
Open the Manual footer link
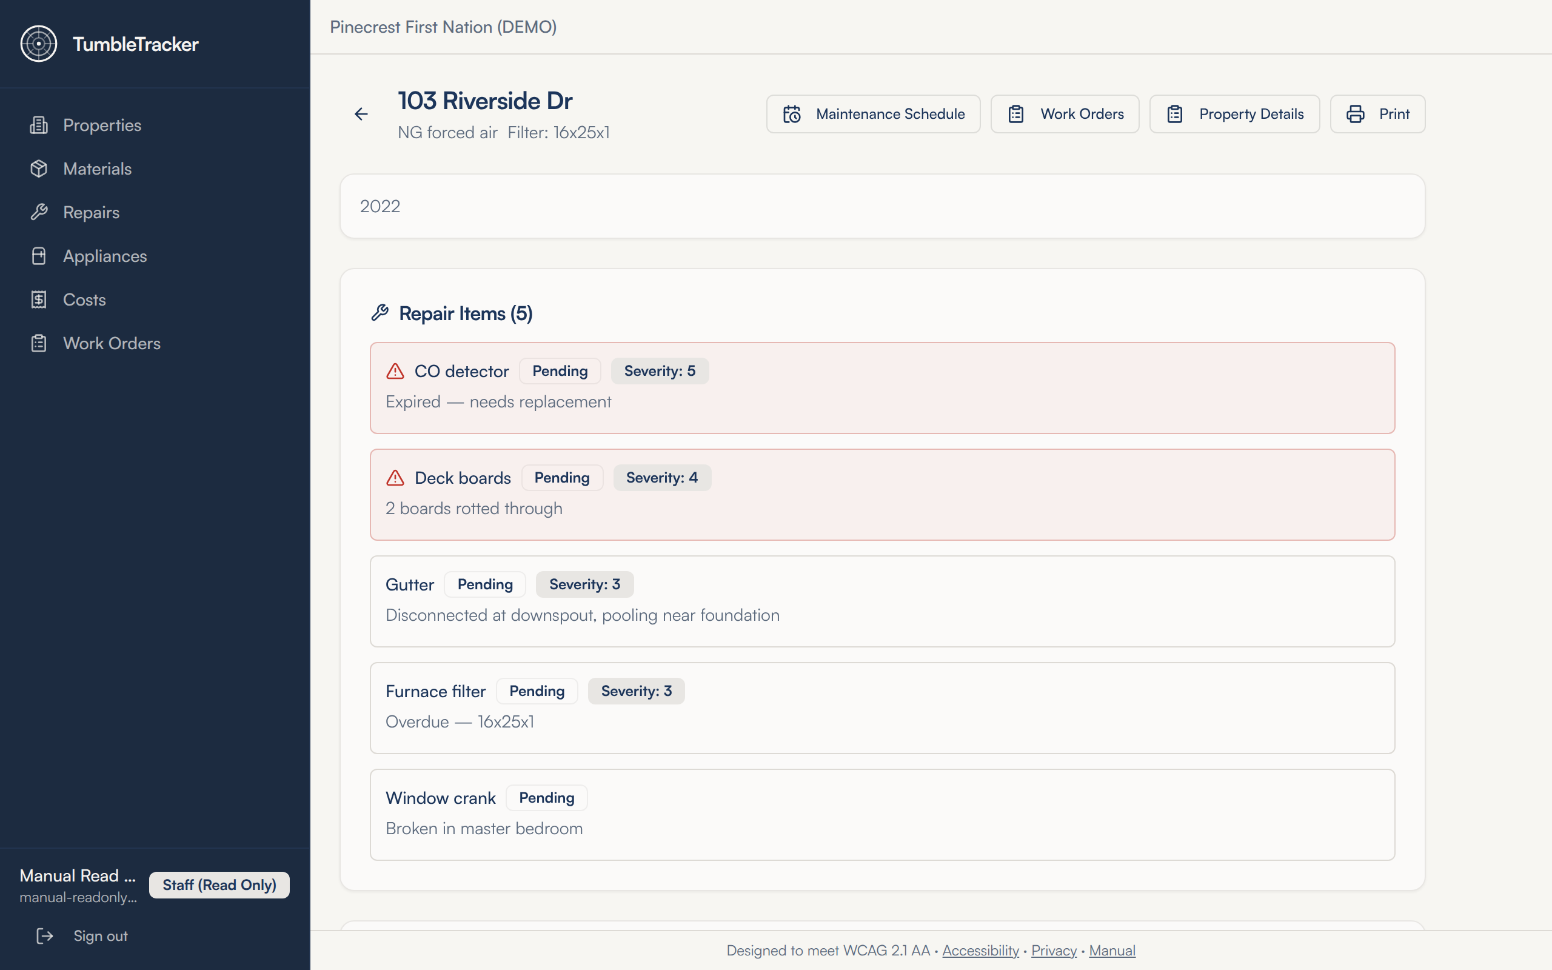[x=1112, y=950]
